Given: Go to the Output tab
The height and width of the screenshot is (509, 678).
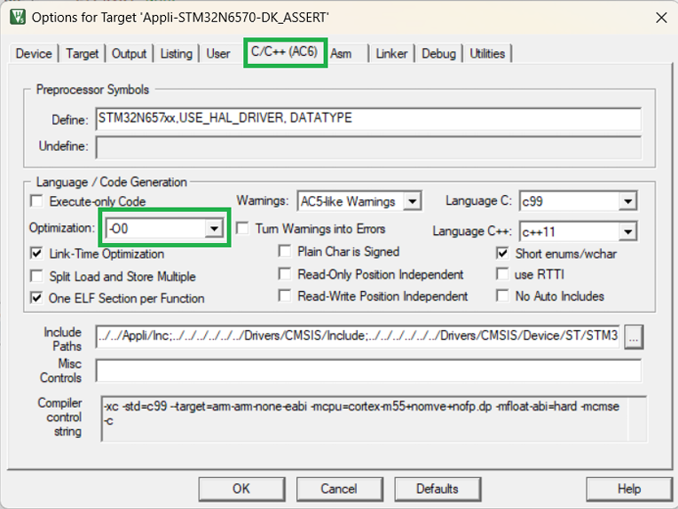Looking at the screenshot, I should 129,53.
